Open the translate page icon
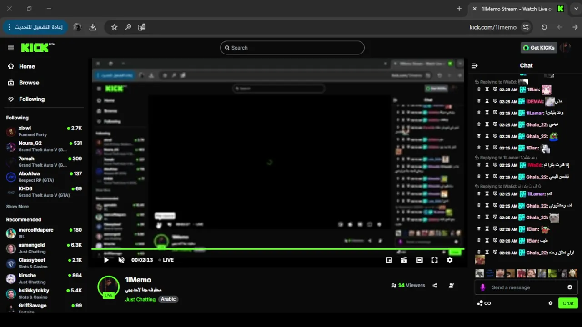The image size is (582, 327). pyautogui.click(x=142, y=27)
